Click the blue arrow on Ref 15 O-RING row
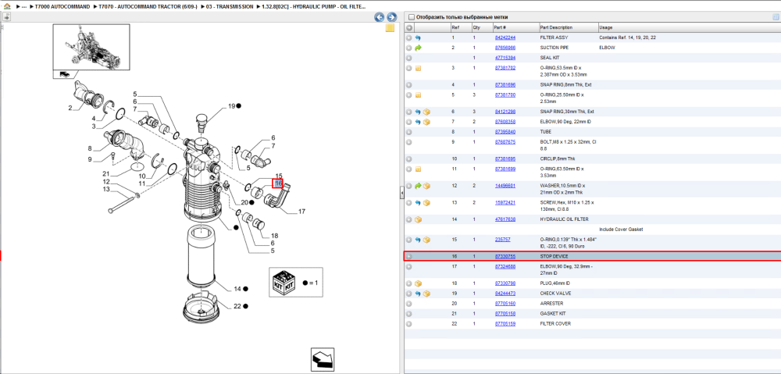The image size is (781, 374). 418,240
